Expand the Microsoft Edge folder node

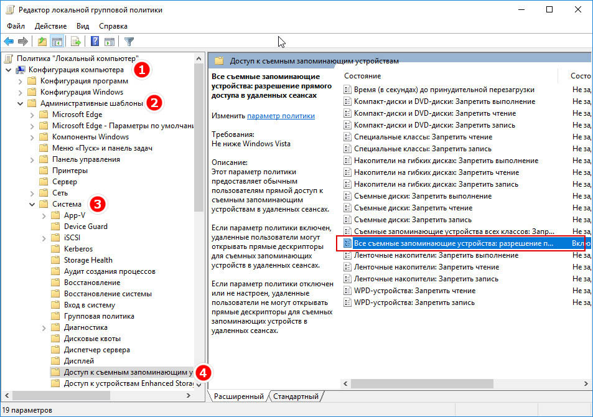click(32, 115)
